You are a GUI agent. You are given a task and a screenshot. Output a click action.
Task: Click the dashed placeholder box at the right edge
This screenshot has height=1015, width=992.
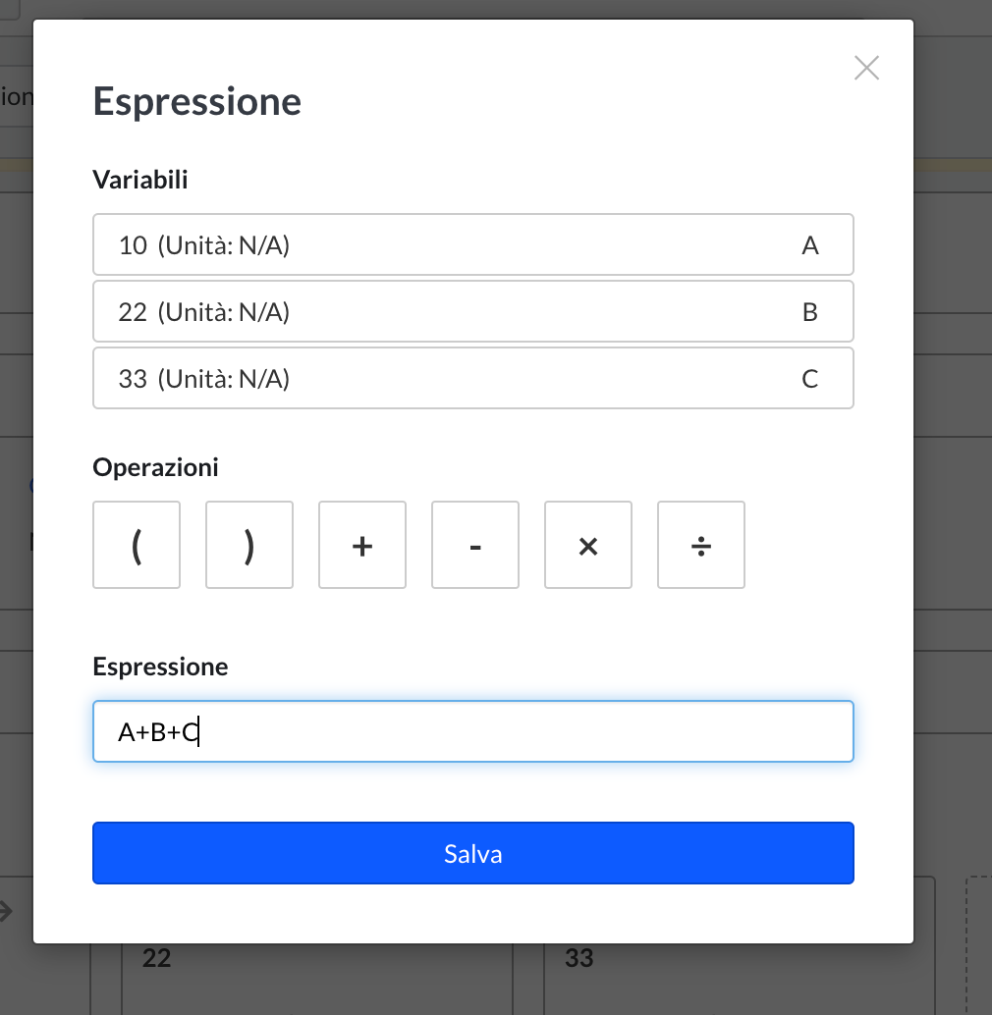pos(978,942)
